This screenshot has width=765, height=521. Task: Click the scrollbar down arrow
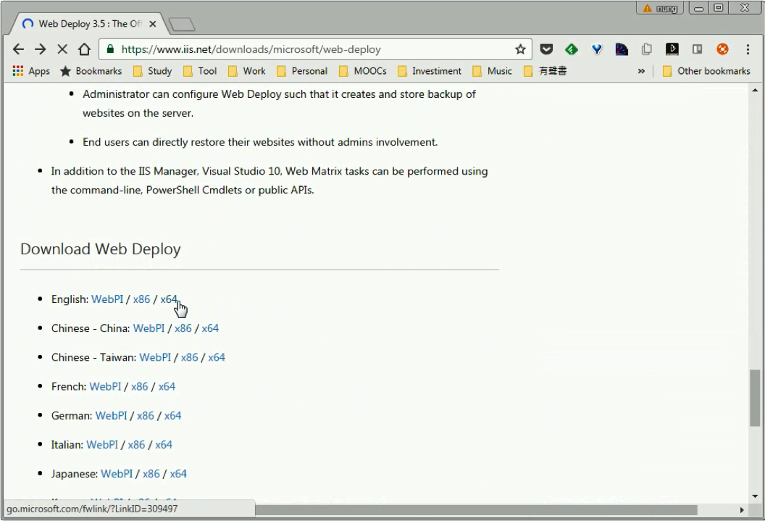tap(755, 496)
